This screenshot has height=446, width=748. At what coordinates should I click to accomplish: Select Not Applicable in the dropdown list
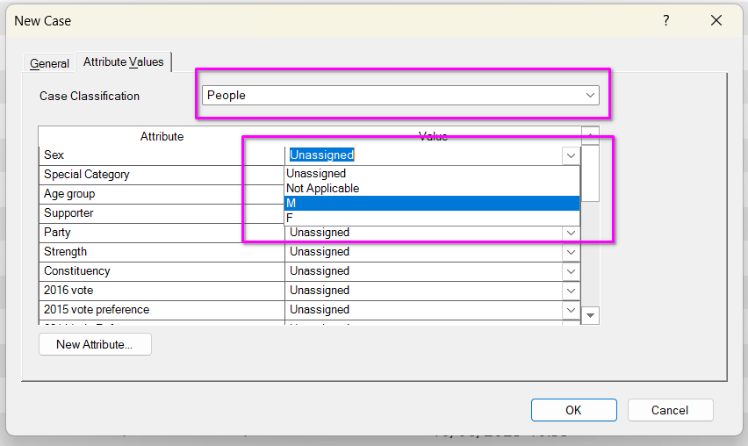pyautogui.click(x=431, y=188)
